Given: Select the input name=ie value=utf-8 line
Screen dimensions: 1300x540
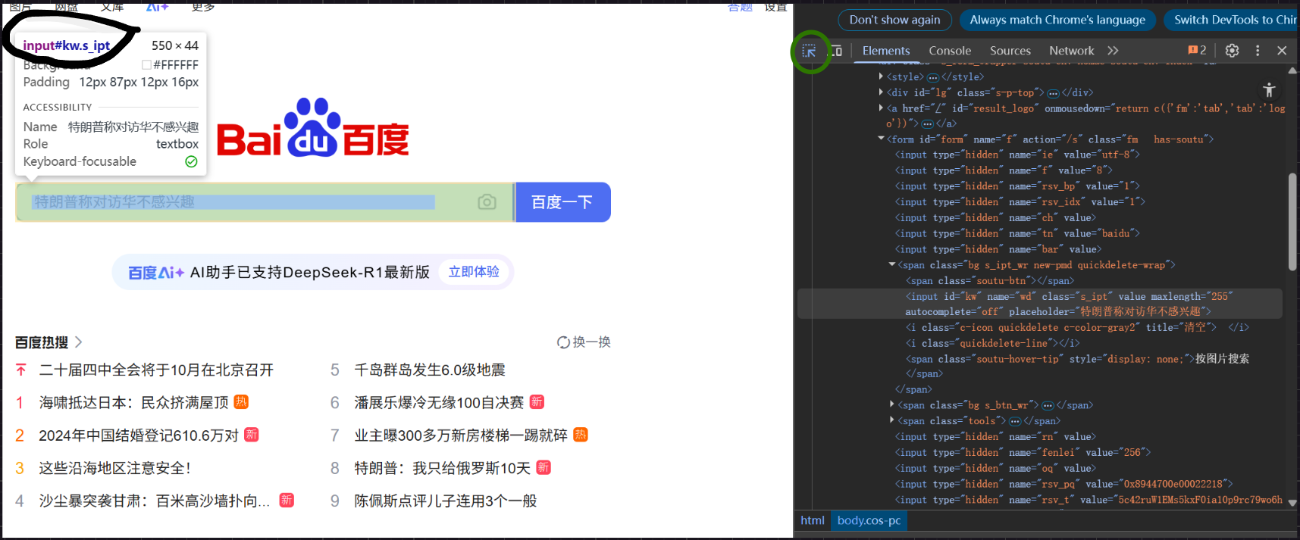Looking at the screenshot, I should [1017, 155].
